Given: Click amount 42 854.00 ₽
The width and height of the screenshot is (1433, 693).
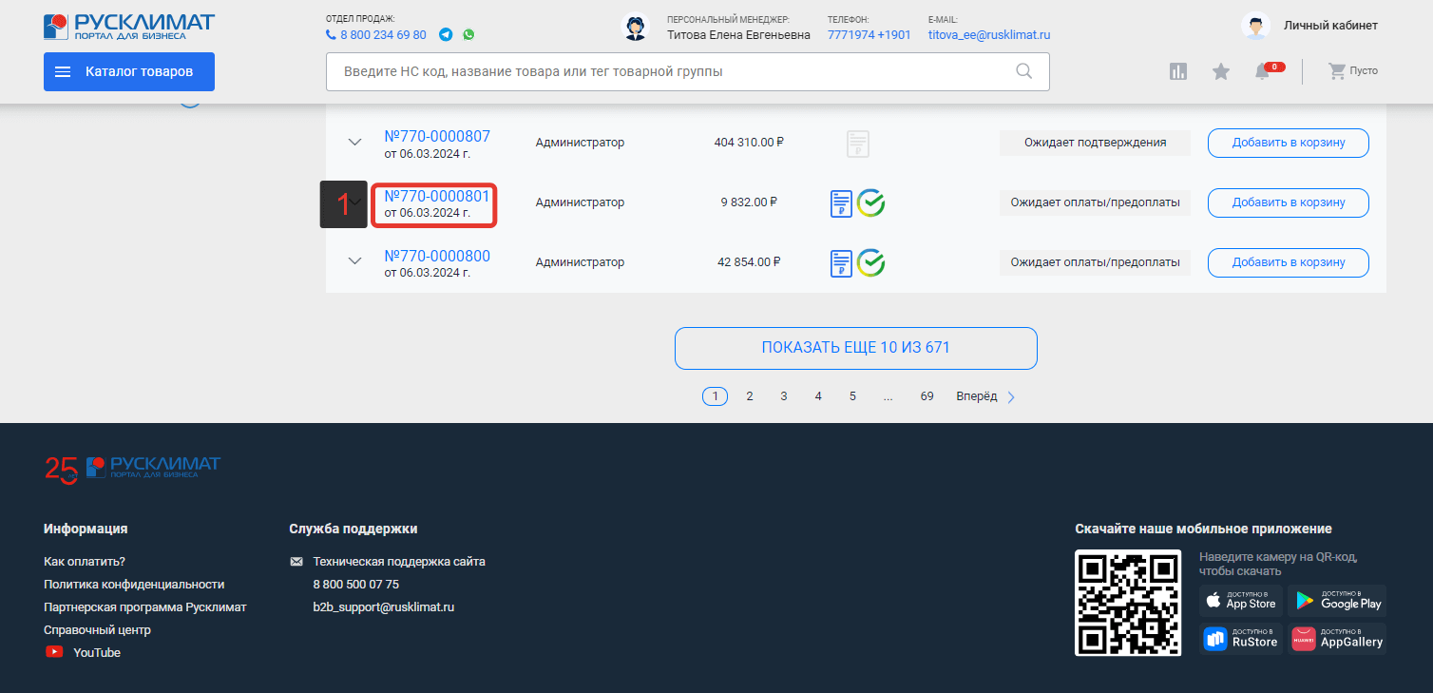Looking at the screenshot, I should pyautogui.click(x=749, y=262).
